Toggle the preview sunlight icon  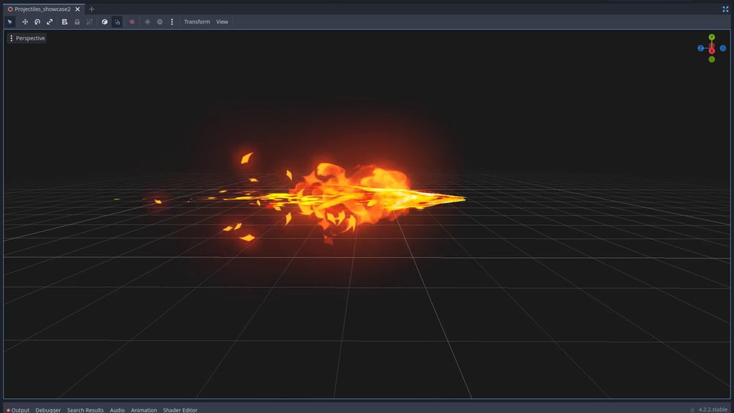pyautogui.click(x=148, y=21)
